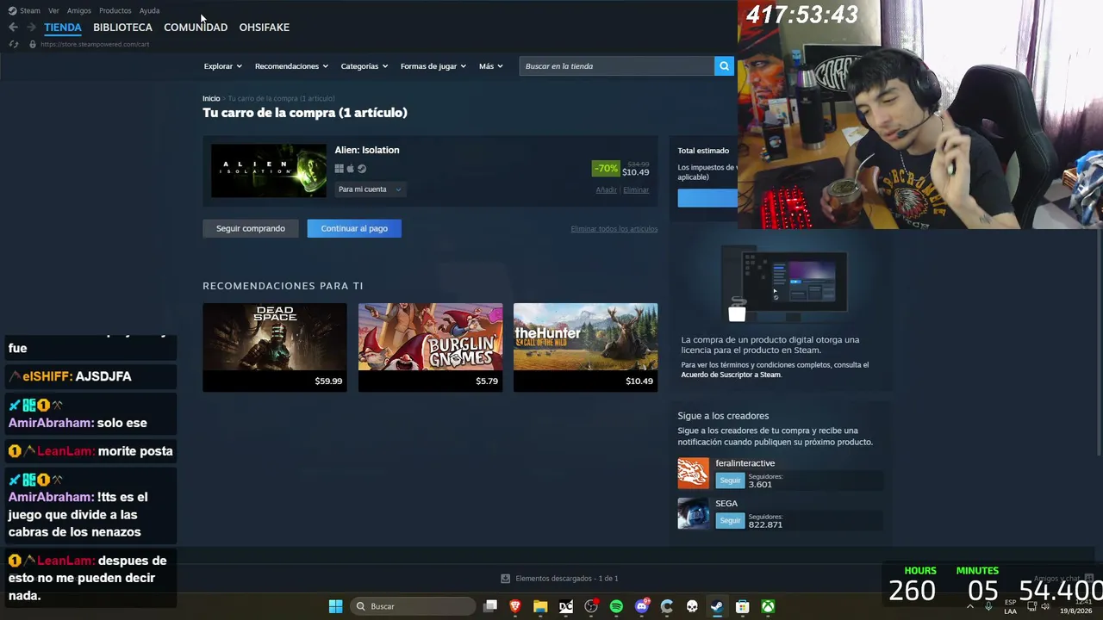
Task: Click the magnifier search button in store
Action: (x=724, y=66)
